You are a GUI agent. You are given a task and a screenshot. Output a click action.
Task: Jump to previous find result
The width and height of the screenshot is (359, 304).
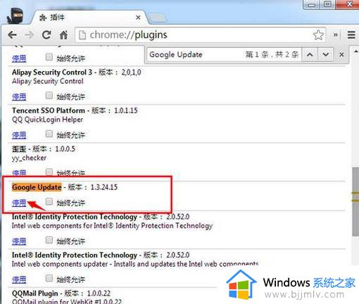(310, 55)
